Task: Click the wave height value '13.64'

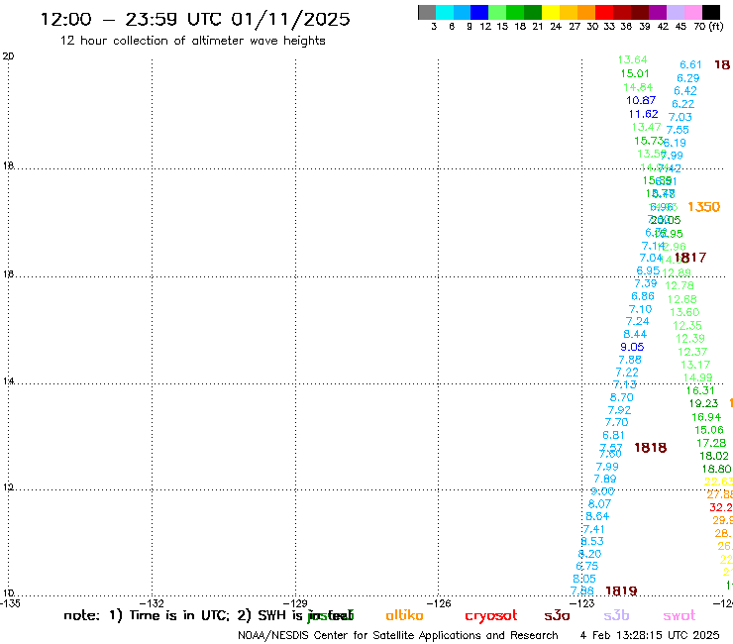Action: pyautogui.click(x=632, y=59)
